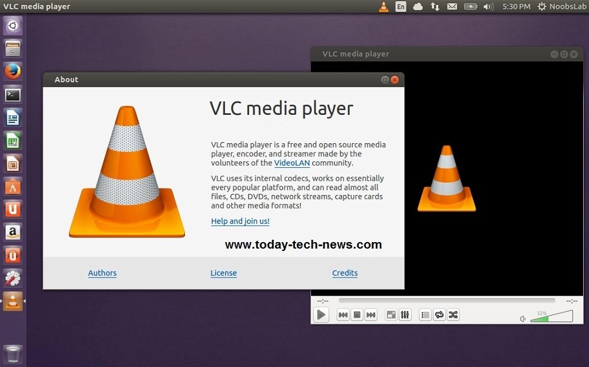Open the 5:30 PM clock menu

point(517,6)
